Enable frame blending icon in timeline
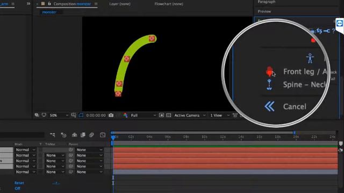Screen dimensions: 344x193 (83, 135)
